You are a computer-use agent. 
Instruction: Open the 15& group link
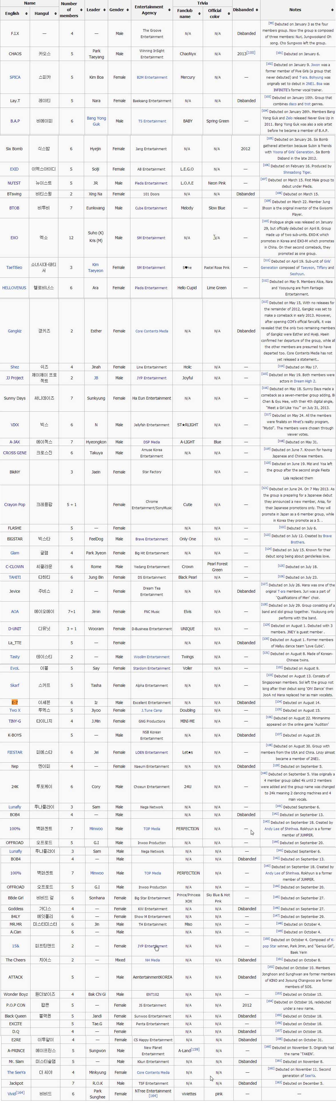15,946
